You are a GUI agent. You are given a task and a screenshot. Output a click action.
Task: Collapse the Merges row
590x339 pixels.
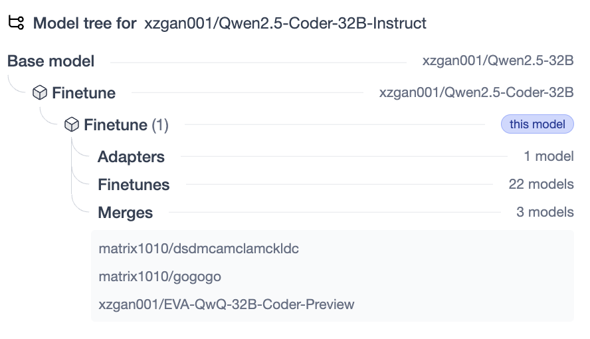pyautogui.click(x=125, y=213)
